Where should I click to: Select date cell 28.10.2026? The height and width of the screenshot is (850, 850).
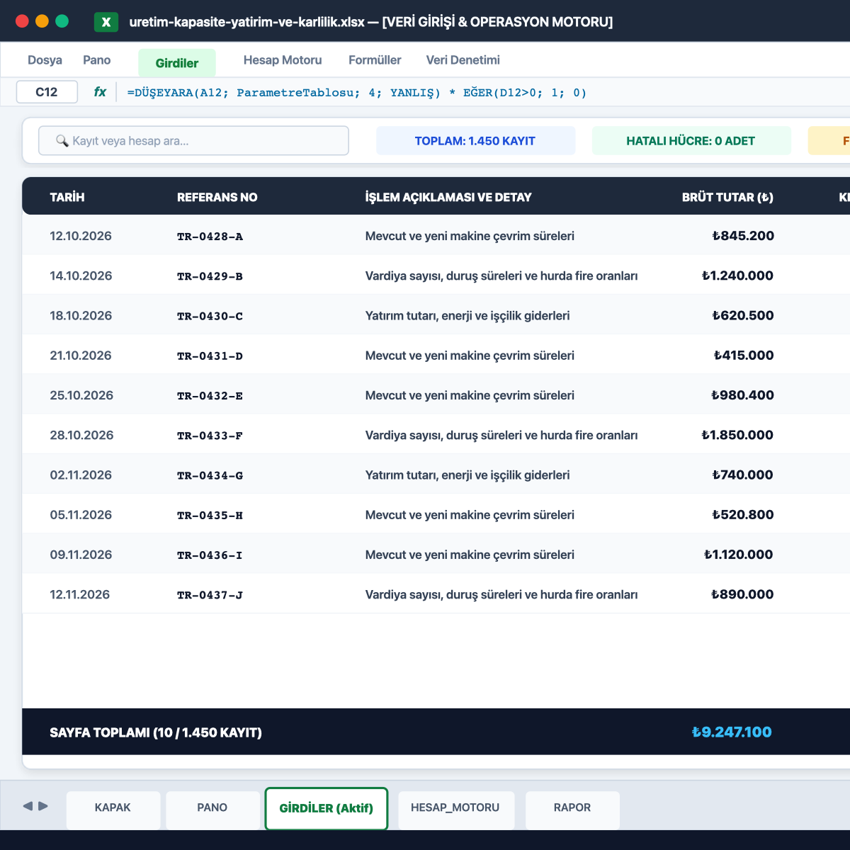click(x=81, y=435)
